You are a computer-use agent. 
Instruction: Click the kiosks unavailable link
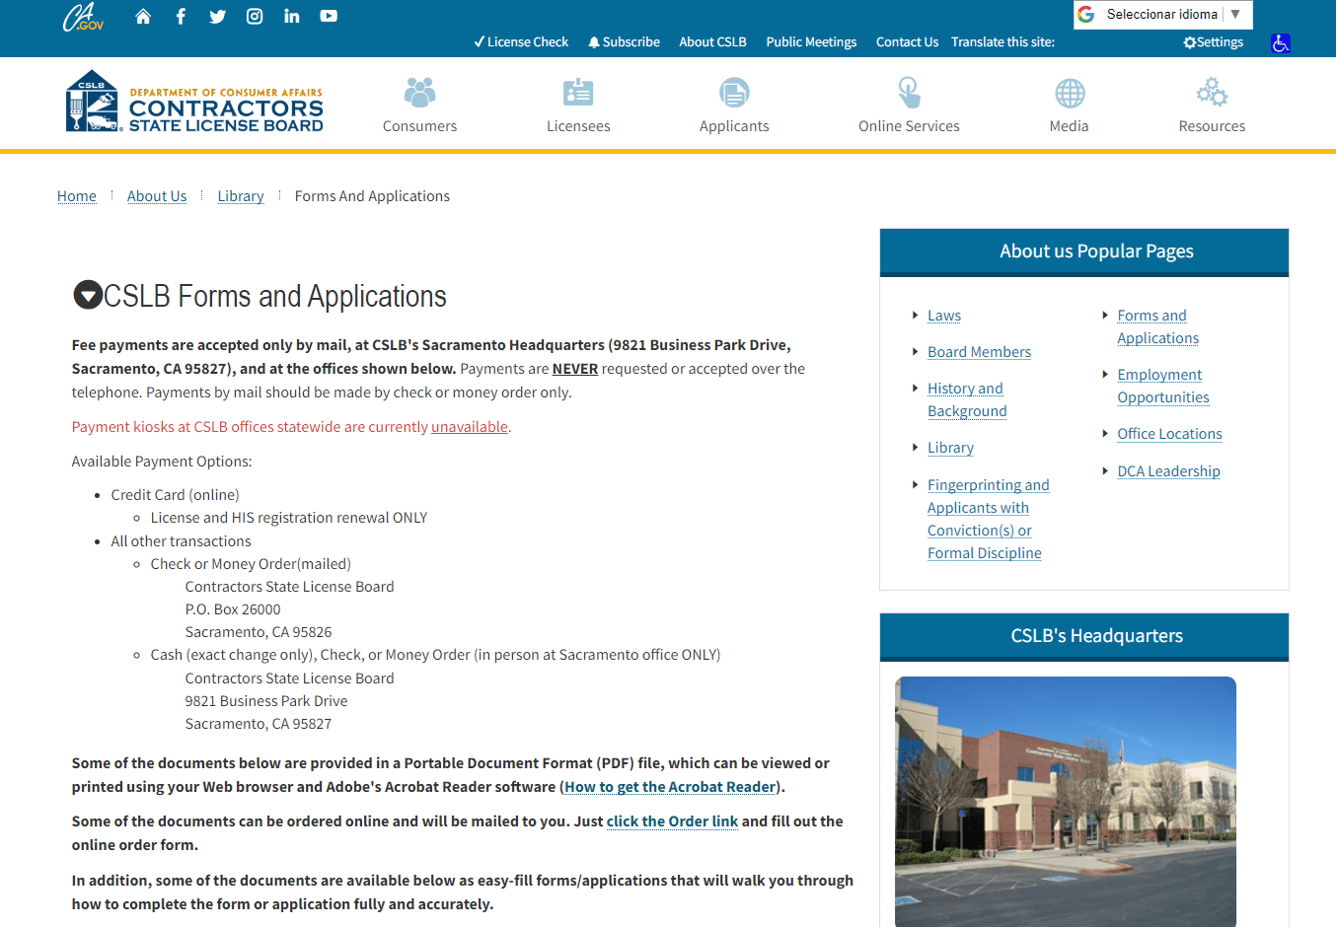470,427
